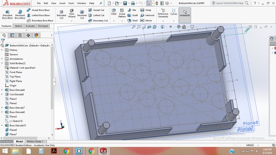276x155 pixels.
Task: Open the DisplayManager color sphere tab
Action: pos(36,36)
